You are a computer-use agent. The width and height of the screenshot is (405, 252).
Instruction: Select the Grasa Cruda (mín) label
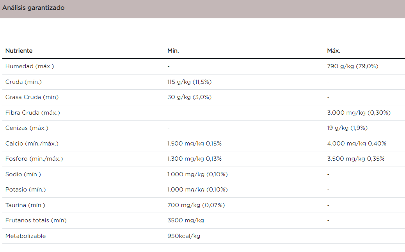pyautogui.click(x=32, y=97)
